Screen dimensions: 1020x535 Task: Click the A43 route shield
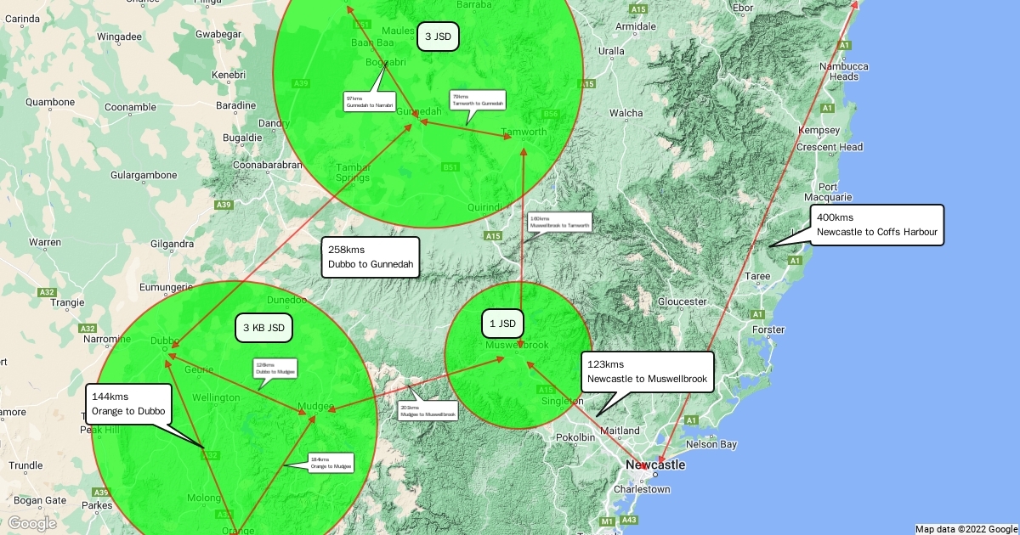tap(630, 520)
